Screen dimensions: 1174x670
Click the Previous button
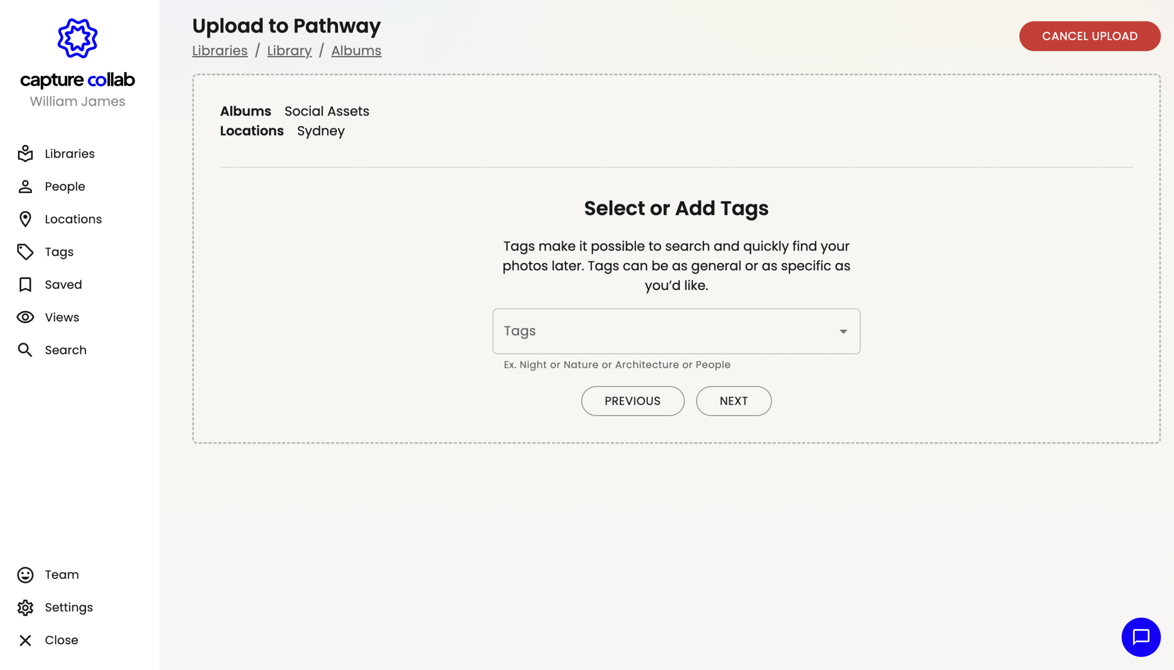pyautogui.click(x=632, y=401)
